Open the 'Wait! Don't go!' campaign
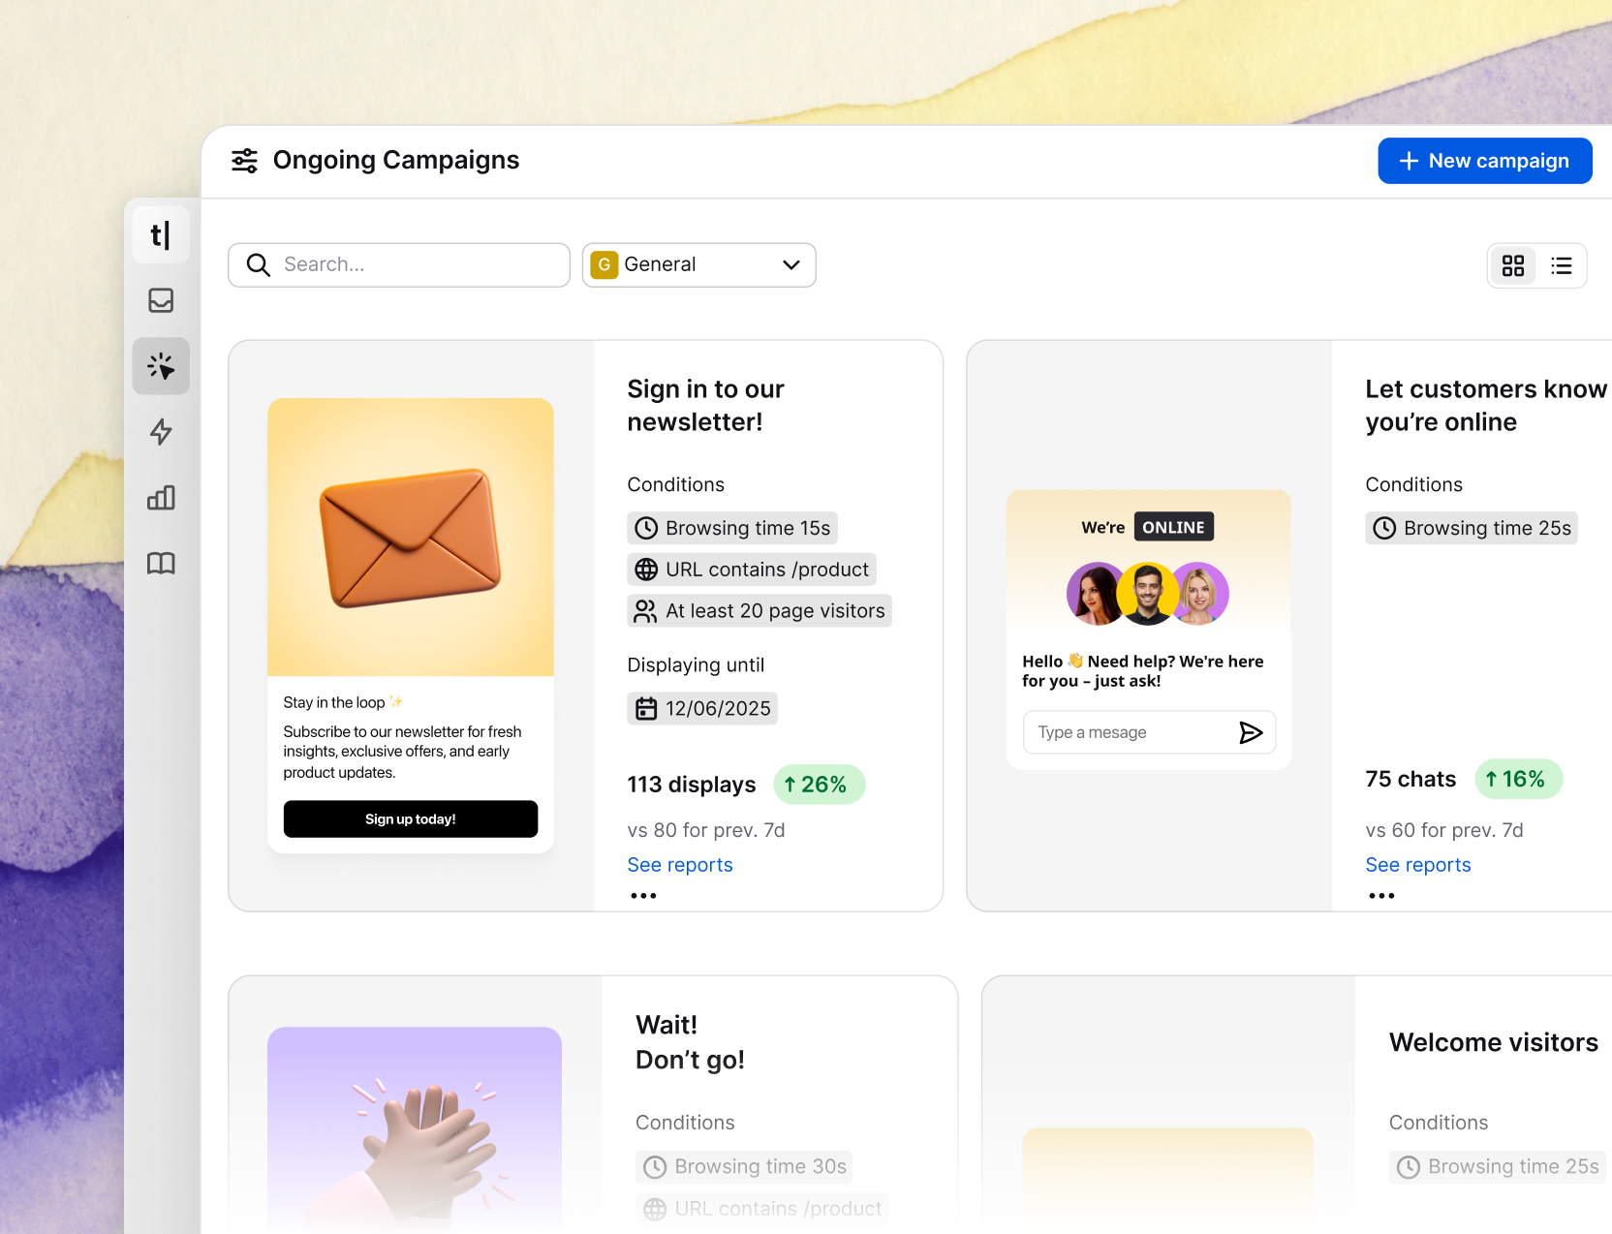 (x=690, y=1041)
